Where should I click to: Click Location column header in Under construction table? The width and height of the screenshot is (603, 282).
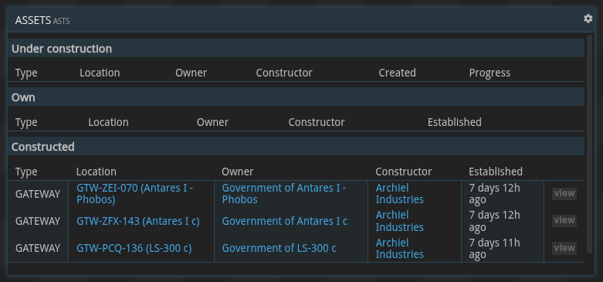point(100,73)
